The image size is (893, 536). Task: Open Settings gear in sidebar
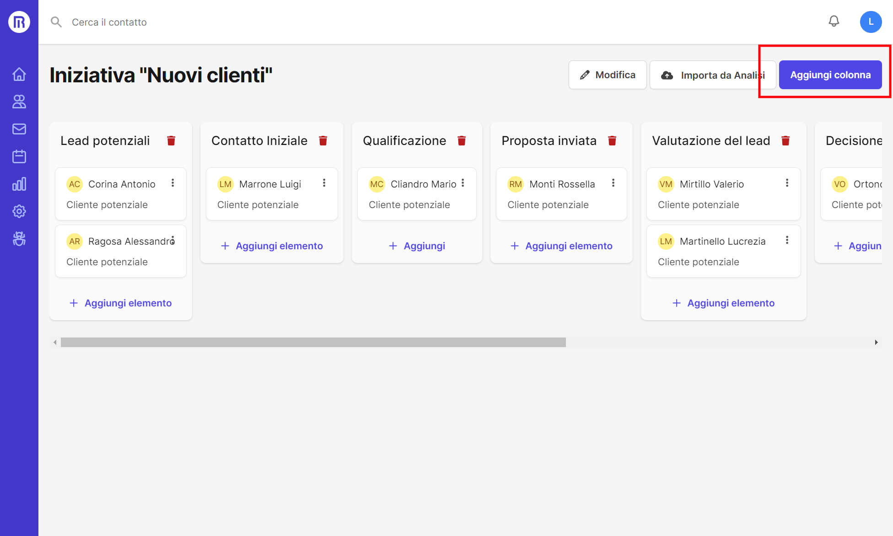tap(19, 211)
